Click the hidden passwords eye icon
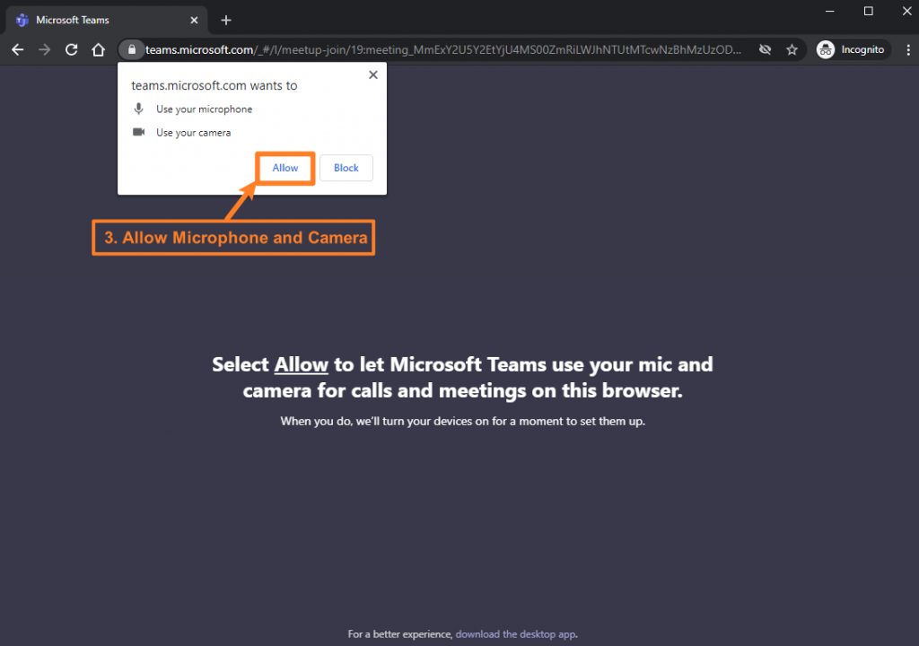919x646 pixels. click(x=765, y=49)
